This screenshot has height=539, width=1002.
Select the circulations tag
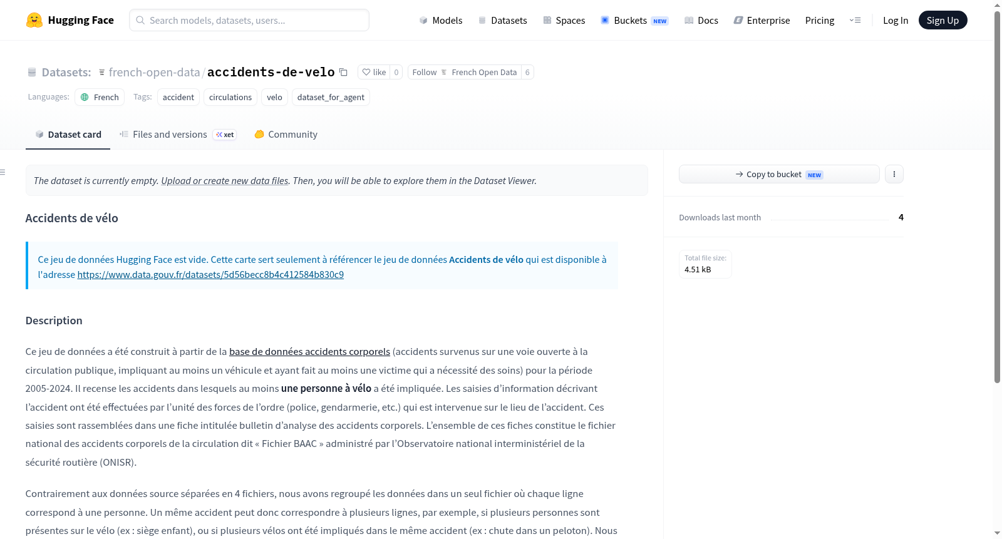[x=230, y=97]
